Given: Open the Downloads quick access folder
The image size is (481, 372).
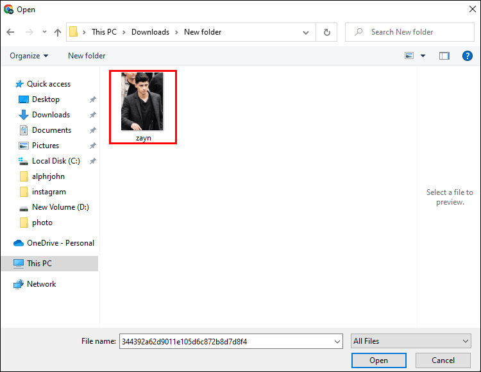Looking at the screenshot, I should [51, 115].
